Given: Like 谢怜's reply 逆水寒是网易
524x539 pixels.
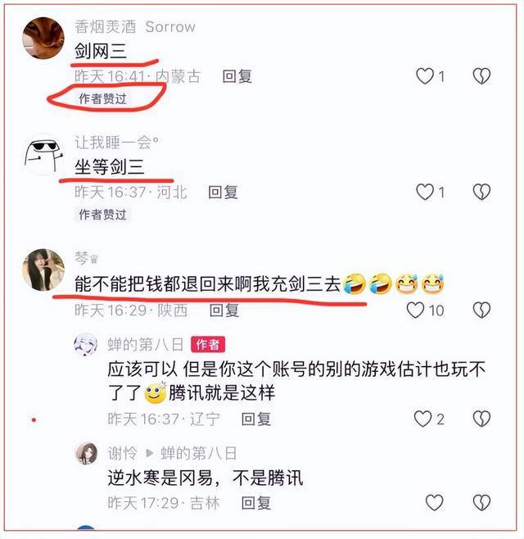Looking at the screenshot, I should point(434,503).
